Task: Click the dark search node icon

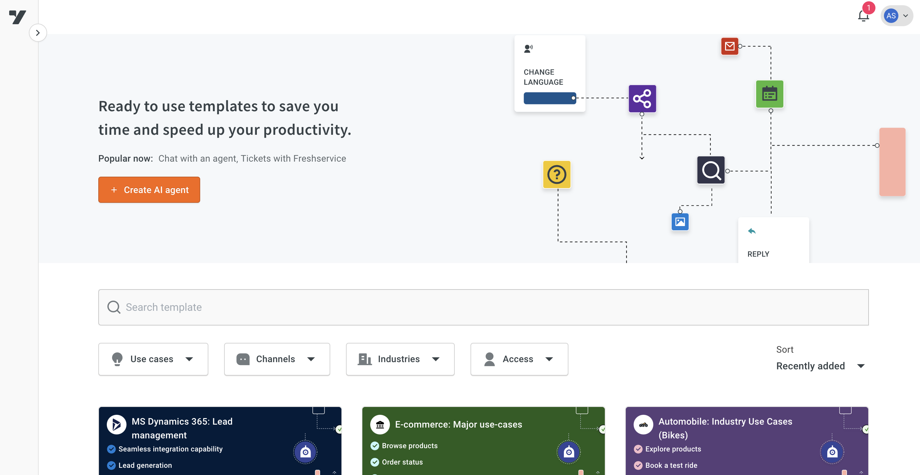Action: [710, 170]
